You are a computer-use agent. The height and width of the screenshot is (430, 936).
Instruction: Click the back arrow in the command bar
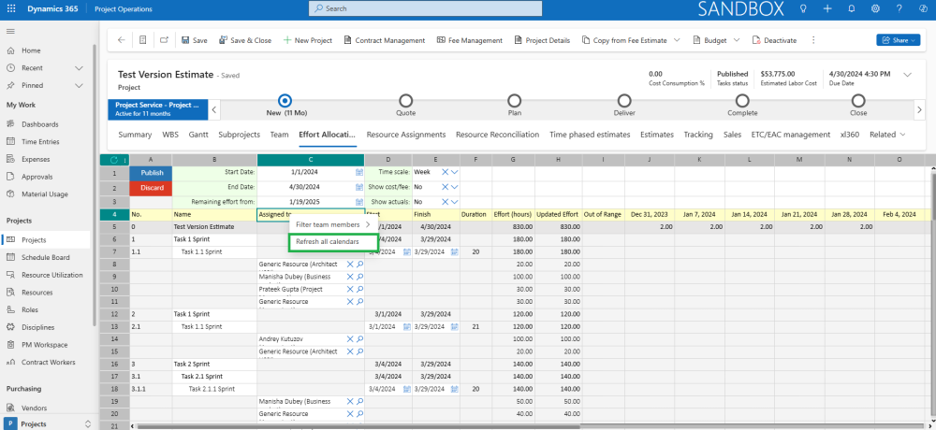pos(121,40)
